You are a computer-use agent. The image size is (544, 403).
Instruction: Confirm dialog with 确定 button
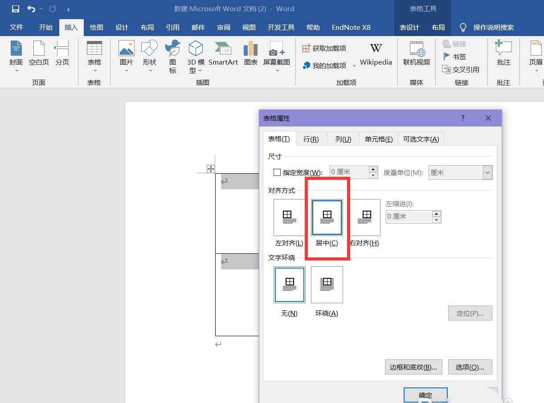[x=425, y=395]
